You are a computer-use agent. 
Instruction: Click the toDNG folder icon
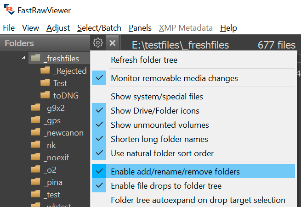45,95
